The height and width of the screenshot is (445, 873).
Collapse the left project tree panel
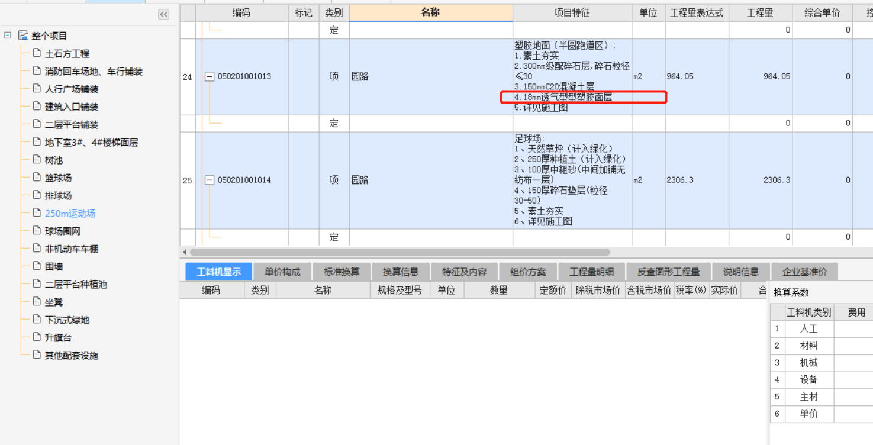[164, 15]
